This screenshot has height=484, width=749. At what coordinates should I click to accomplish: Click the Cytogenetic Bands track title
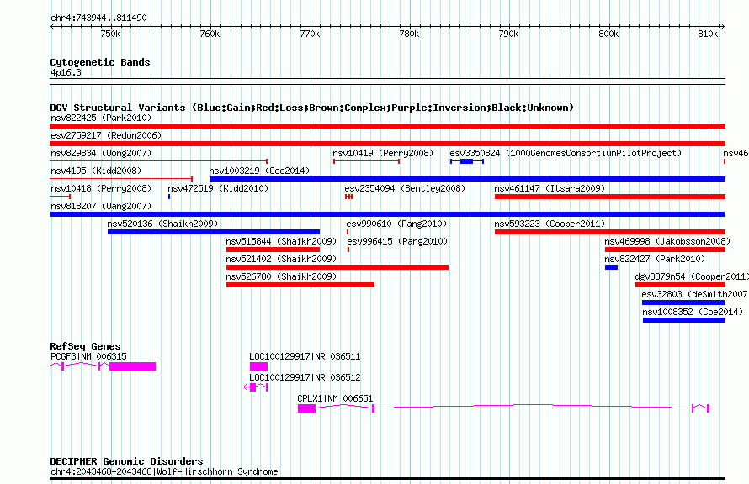tap(100, 62)
